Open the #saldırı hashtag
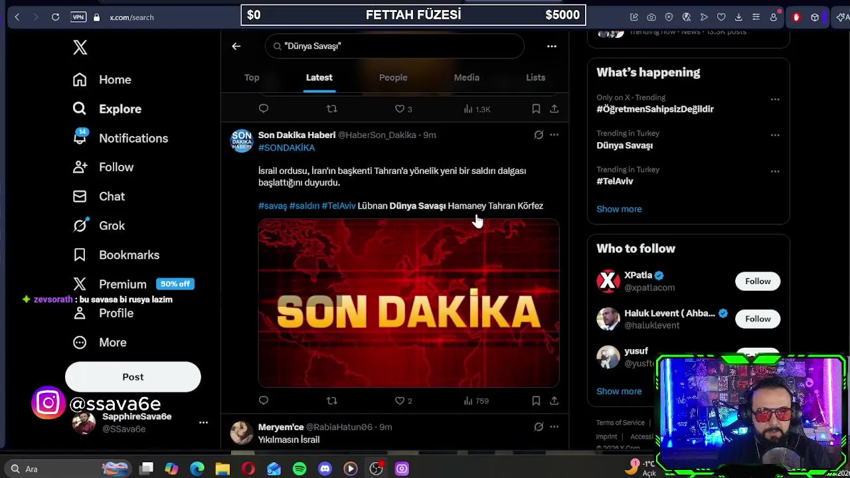This screenshot has width=850, height=478. (x=304, y=206)
